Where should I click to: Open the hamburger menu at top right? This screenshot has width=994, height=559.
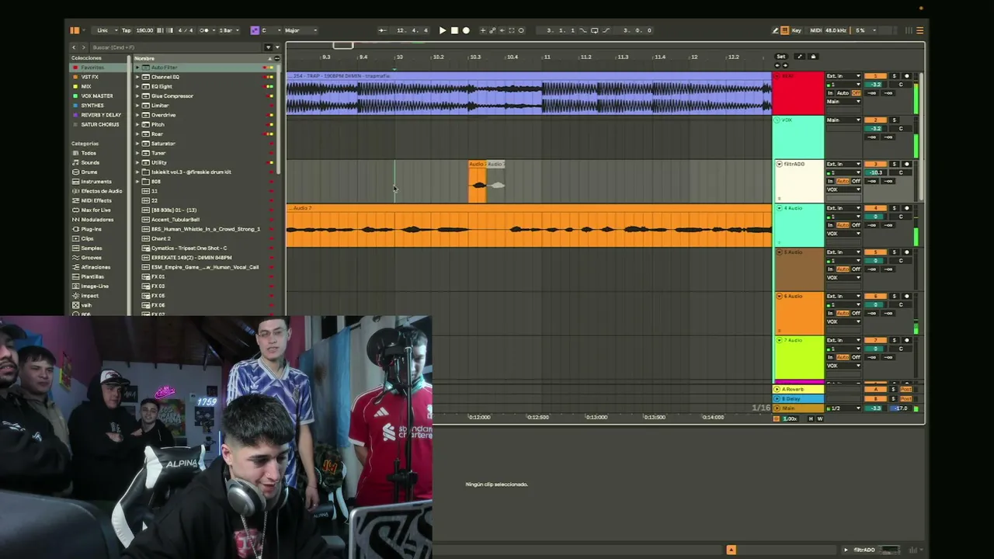[920, 30]
